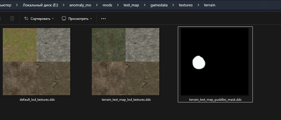Viewport: 281px width, 120px height.
Task: Click the terrain_test_map_lod_textures.dds file name
Action: [x=126, y=100]
